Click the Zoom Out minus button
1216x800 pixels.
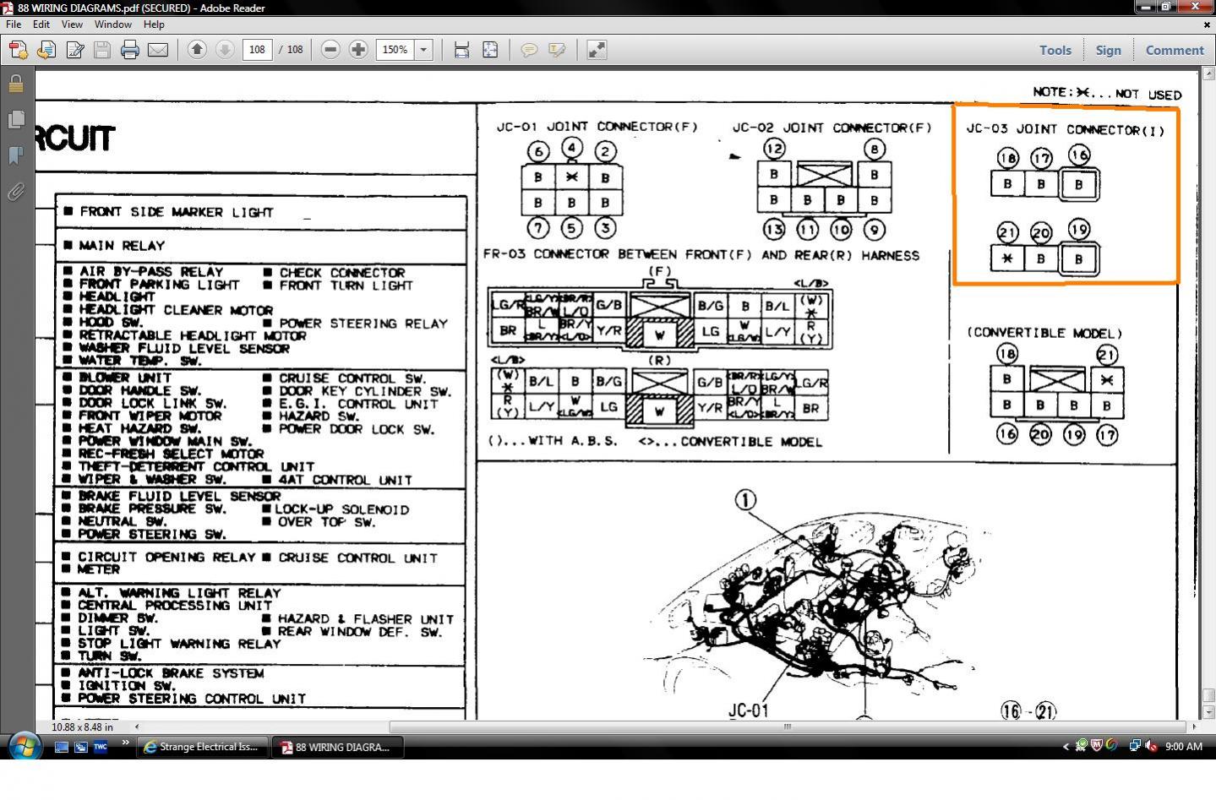click(330, 50)
